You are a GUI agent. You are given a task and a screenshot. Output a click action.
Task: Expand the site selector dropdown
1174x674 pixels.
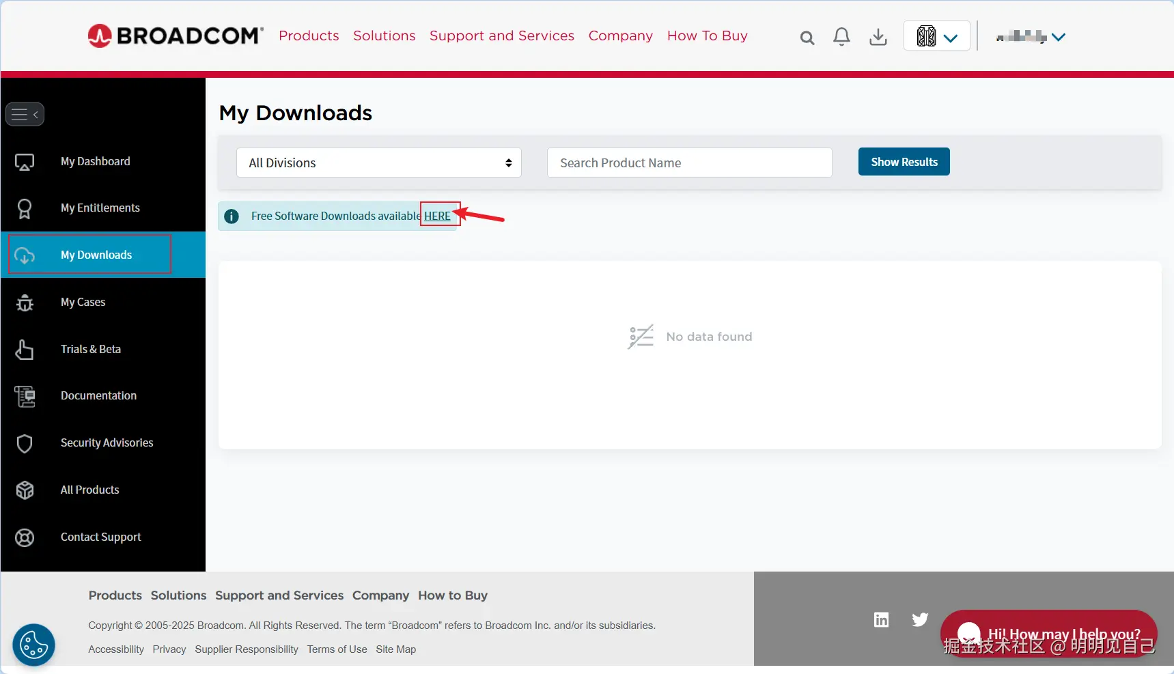(x=937, y=36)
